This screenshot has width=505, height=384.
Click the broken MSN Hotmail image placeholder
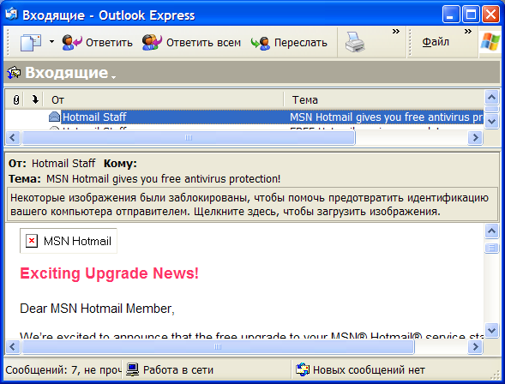(x=69, y=241)
